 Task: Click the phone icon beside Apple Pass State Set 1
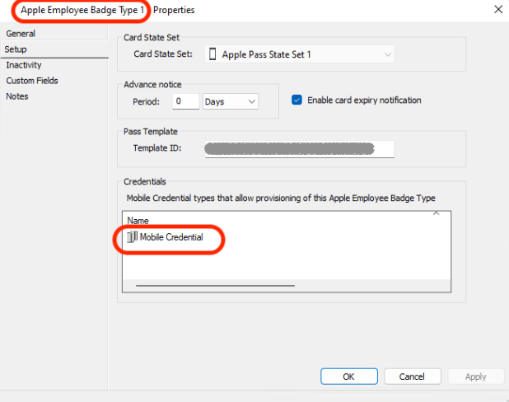pos(212,54)
